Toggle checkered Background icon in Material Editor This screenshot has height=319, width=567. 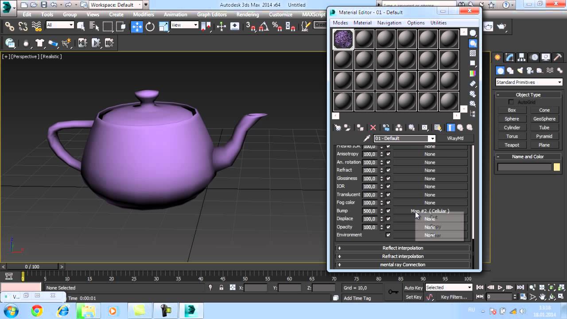click(x=473, y=53)
